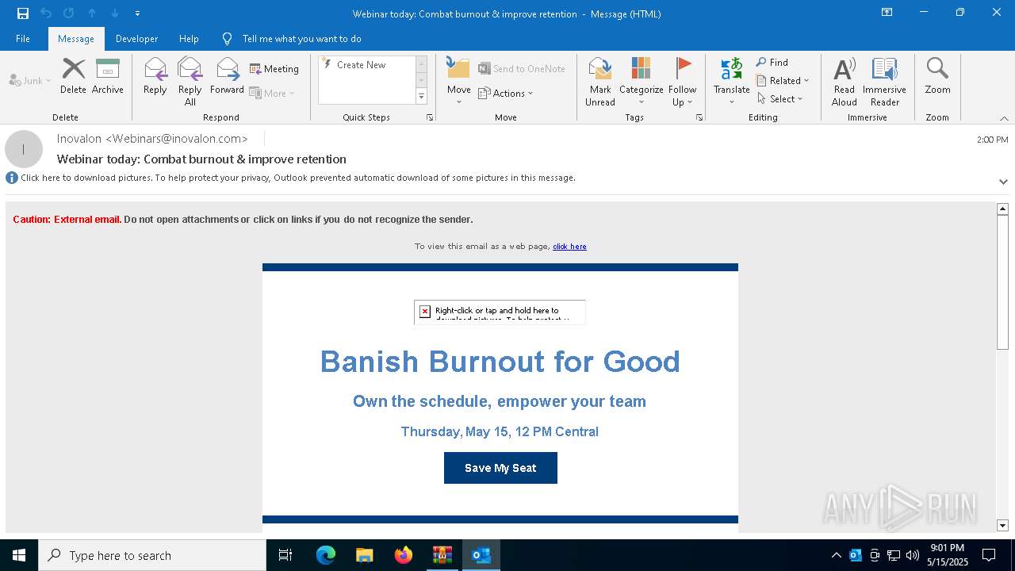Image resolution: width=1015 pixels, height=571 pixels.
Task: Open File Explorer from taskbar
Action: (364, 555)
